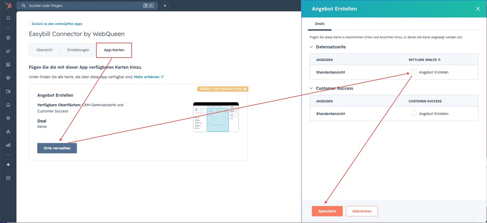Screen dimensions: 487x223
Task: Click the Keine value under Deal
Action: 42,127
